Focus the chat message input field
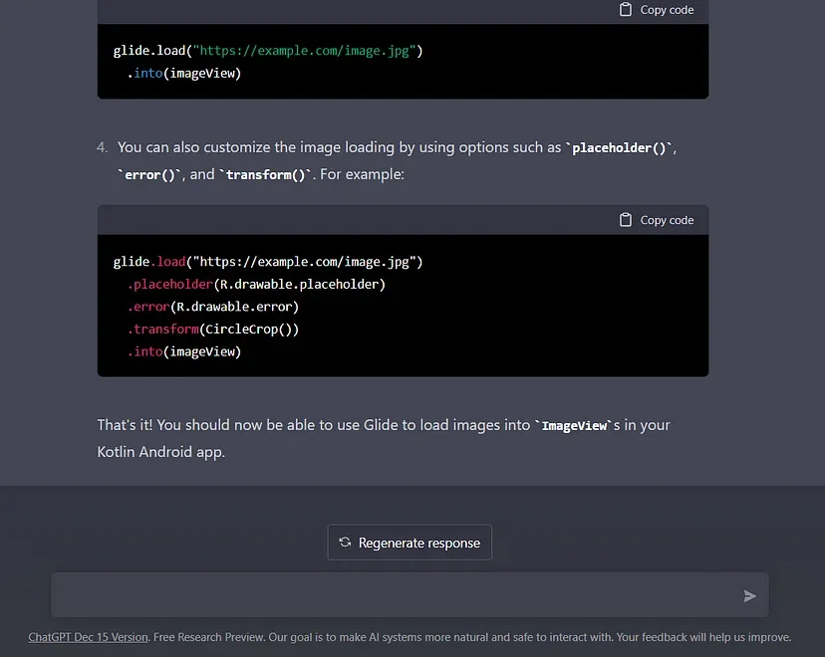This screenshot has height=657, width=825. coord(410,595)
